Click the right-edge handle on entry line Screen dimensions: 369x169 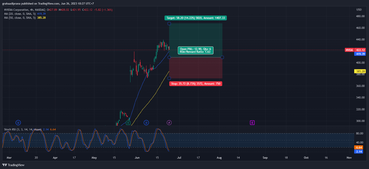tap(222, 57)
